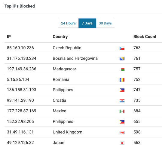Click the Top IPs Blocked heading
Viewport: 162px width, 151px height.
click(x=20, y=6)
